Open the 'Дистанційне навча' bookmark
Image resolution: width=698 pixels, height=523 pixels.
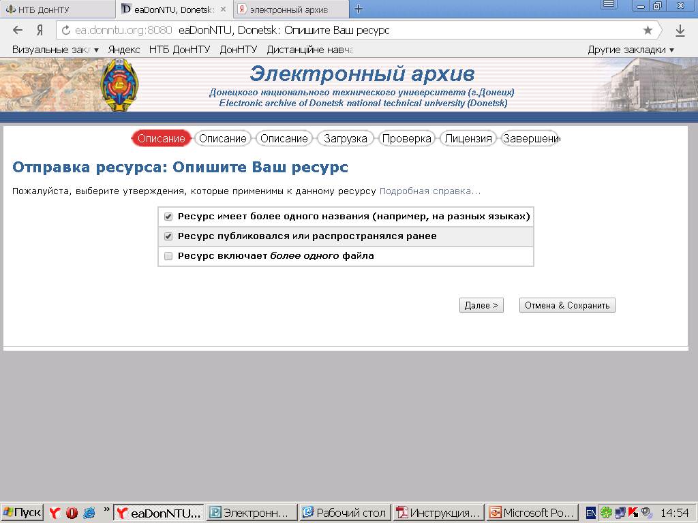310,50
